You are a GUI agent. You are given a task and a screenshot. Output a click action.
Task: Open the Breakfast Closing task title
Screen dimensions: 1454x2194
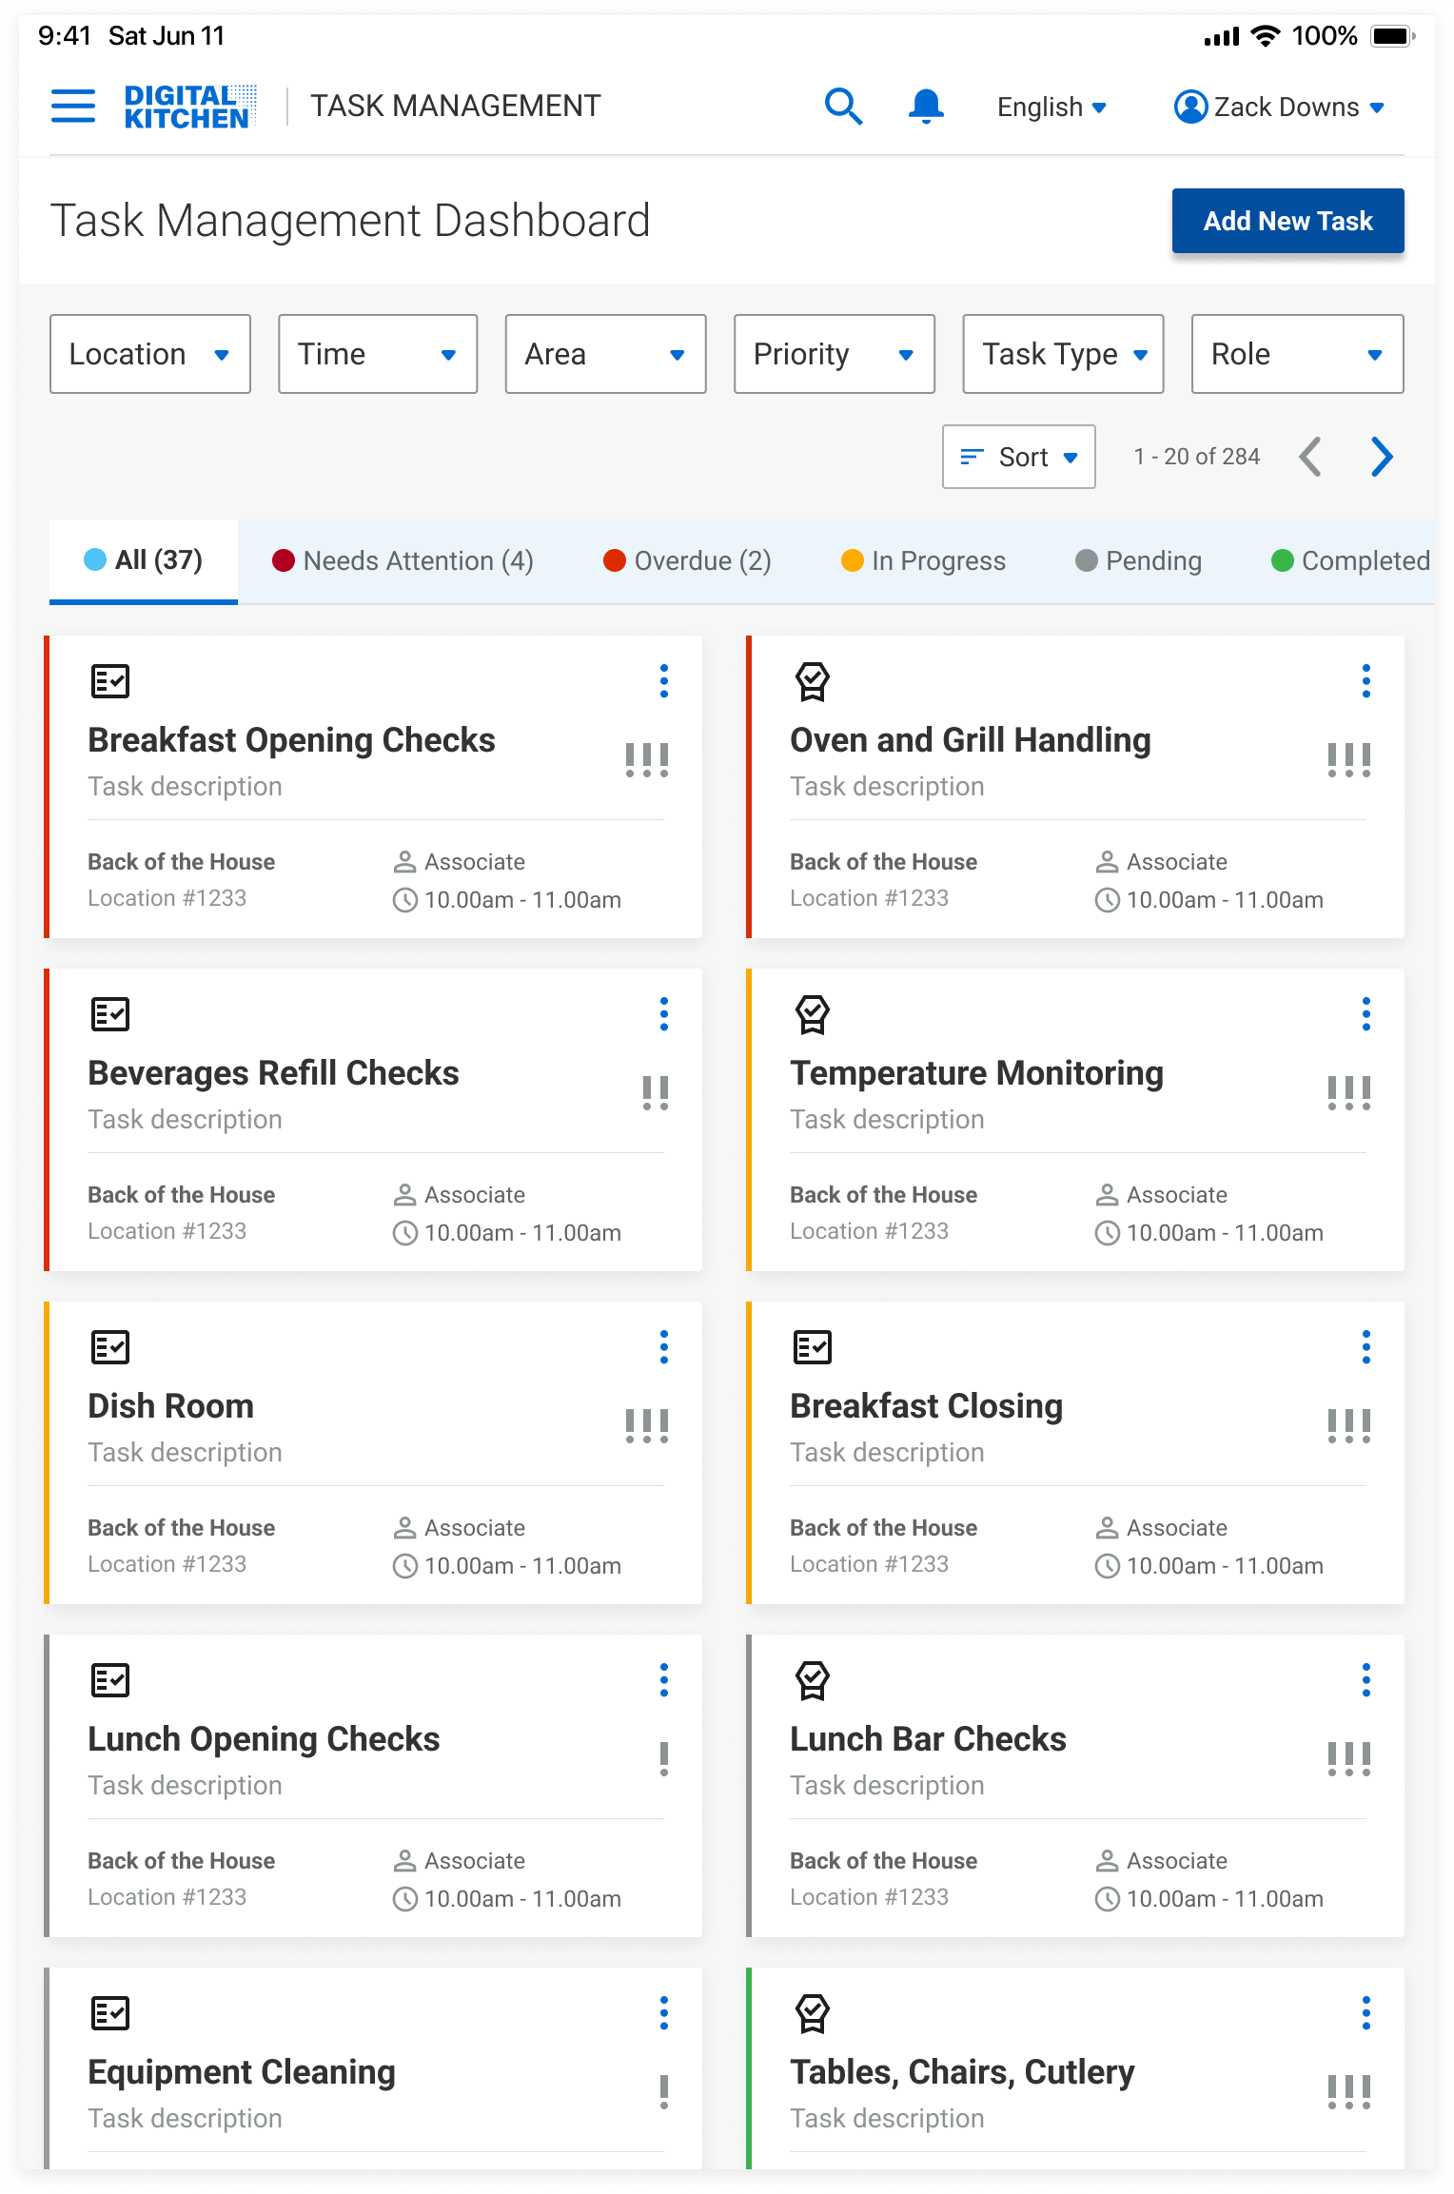point(926,1406)
